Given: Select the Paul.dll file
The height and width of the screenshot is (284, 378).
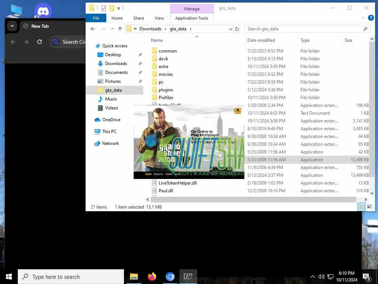Looking at the screenshot, I should pyautogui.click(x=166, y=191).
